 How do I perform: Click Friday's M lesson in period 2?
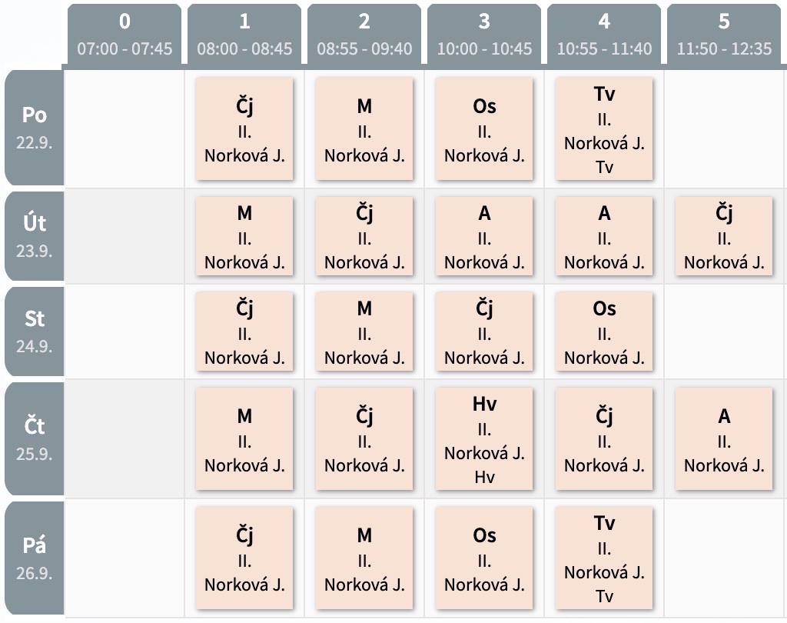pos(364,558)
